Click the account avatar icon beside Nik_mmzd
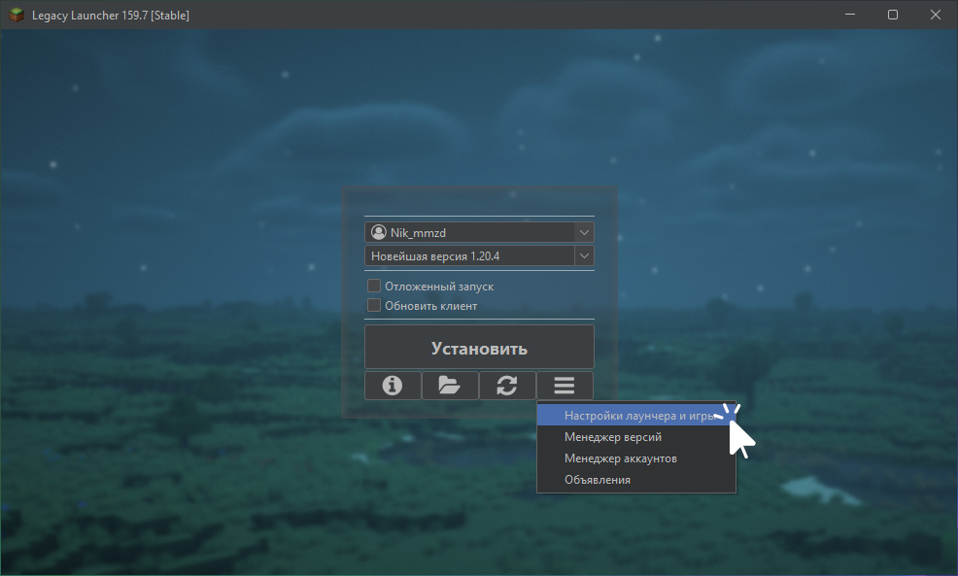Screen dimensions: 958x576 click(x=379, y=232)
